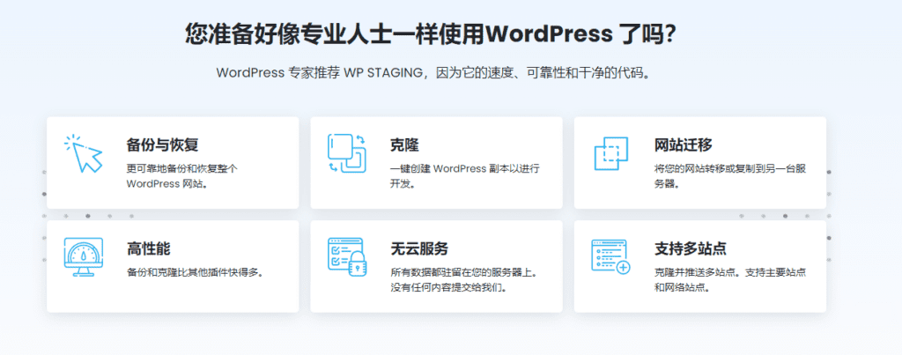The height and width of the screenshot is (355, 902).
Task: Click the 支持多站点 card title
Action: 690,249
